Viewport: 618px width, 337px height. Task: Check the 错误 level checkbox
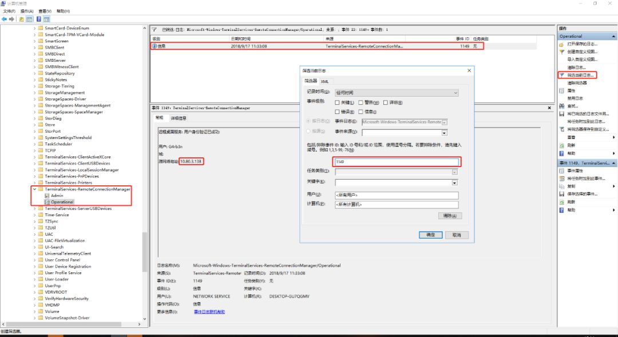click(x=337, y=112)
